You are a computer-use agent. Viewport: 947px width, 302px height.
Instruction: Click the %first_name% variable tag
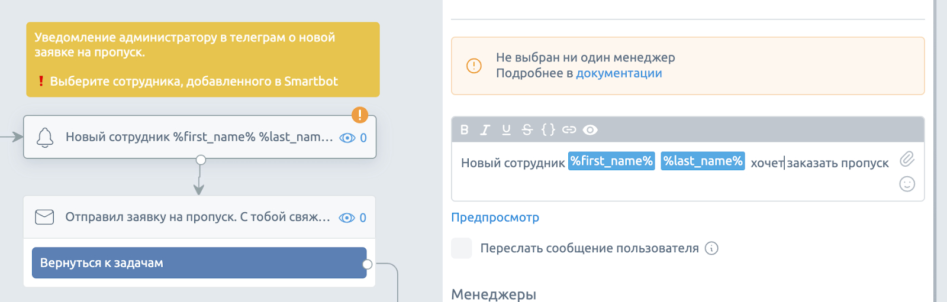(x=611, y=161)
